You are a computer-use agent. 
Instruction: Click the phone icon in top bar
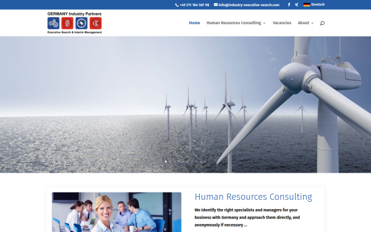coord(177,5)
